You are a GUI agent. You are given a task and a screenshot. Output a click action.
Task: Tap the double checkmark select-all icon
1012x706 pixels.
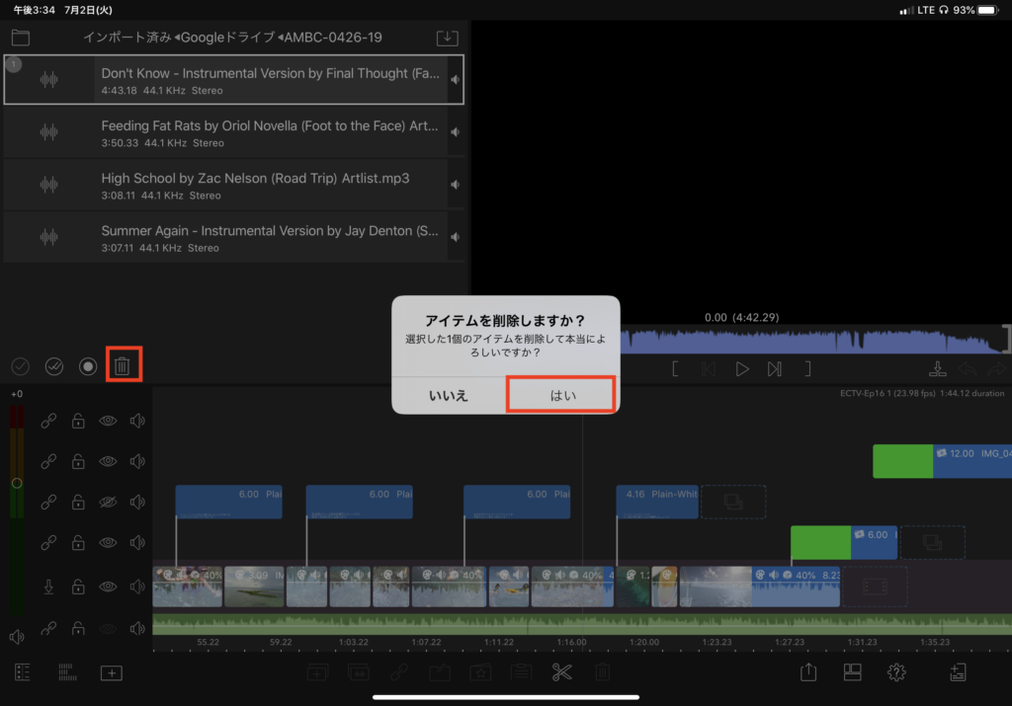(x=54, y=366)
